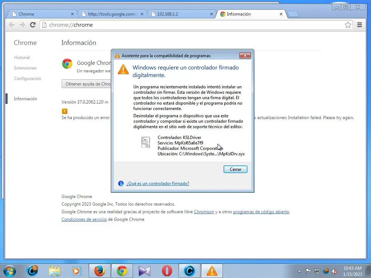This screenshot has width=371, height=278.
Task: Click the orange update error icon
Action: point(64,111)
